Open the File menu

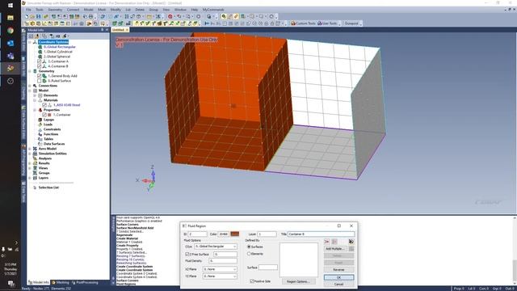coord(29,10)
